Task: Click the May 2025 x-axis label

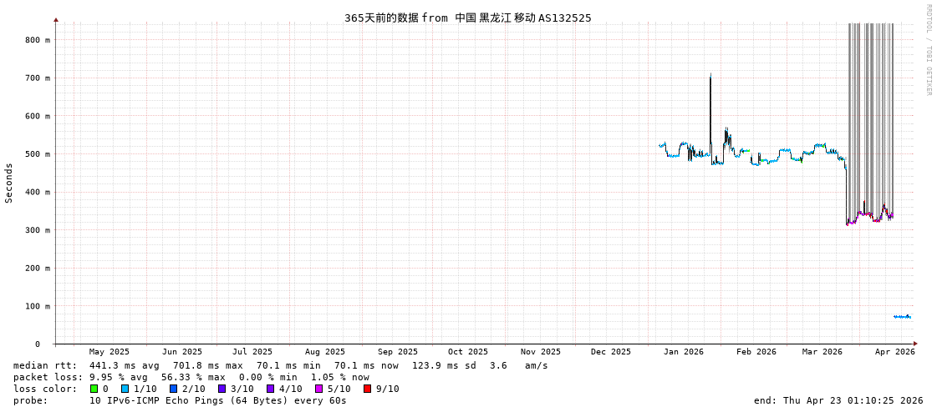Action: pos(109,352)
